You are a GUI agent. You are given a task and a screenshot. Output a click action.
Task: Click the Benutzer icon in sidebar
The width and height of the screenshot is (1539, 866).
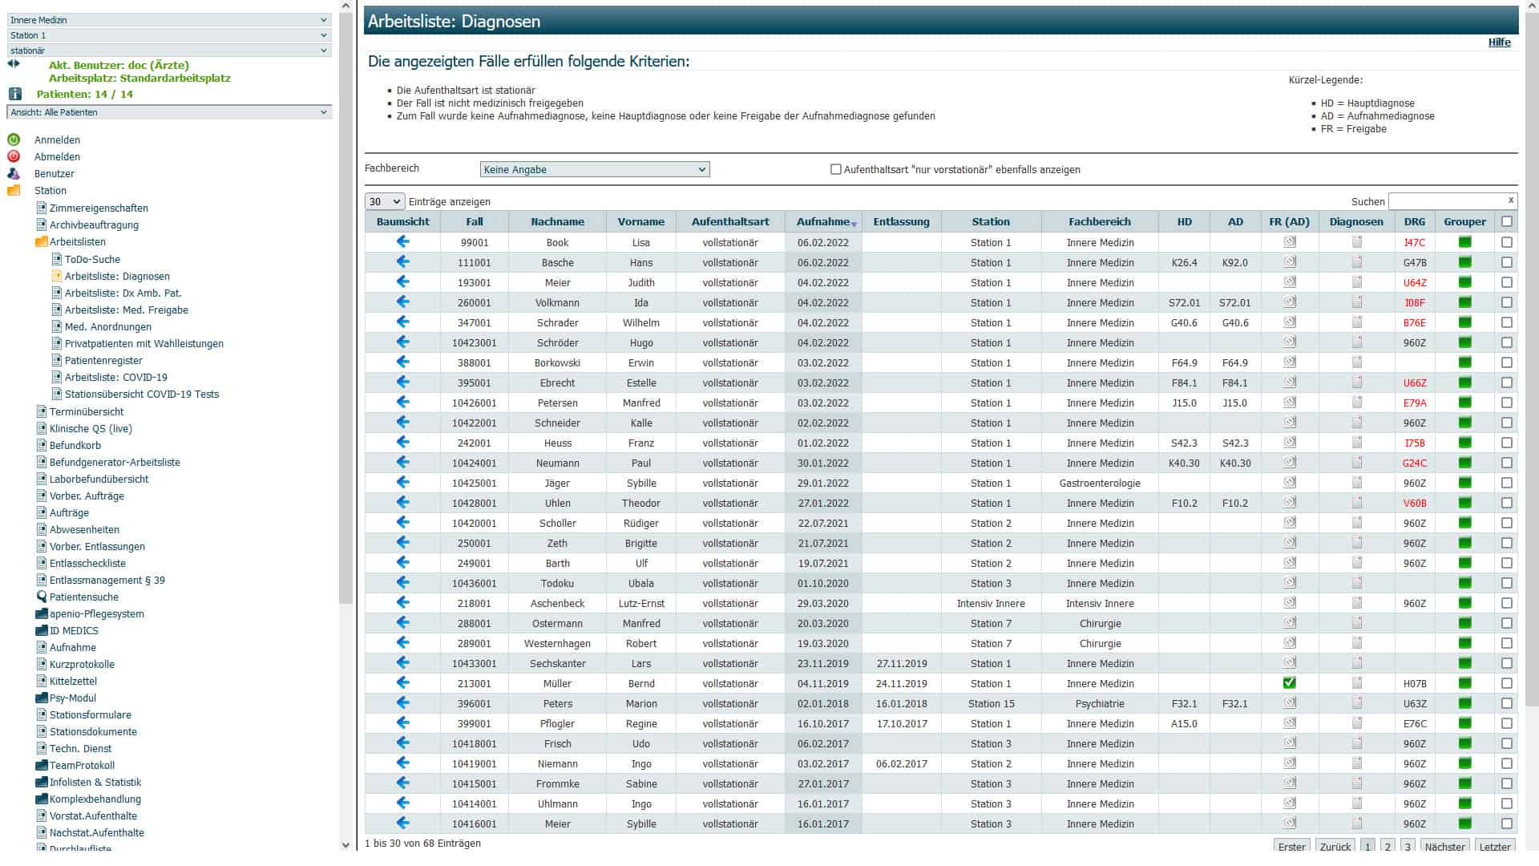(14, 173)
